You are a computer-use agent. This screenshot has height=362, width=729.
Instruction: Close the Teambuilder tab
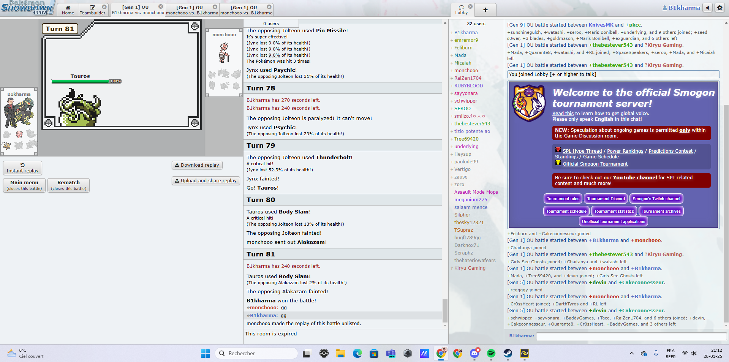coord(104,7)
